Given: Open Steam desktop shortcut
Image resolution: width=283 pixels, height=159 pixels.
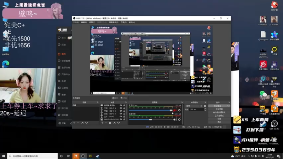Looking at the screenshot, I should (263, 125).
